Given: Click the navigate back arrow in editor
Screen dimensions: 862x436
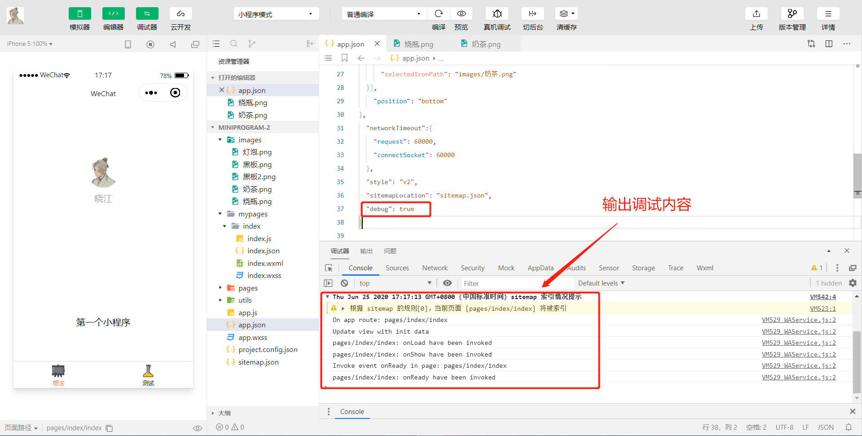Looking at the screenshot, I should [361, 58].
